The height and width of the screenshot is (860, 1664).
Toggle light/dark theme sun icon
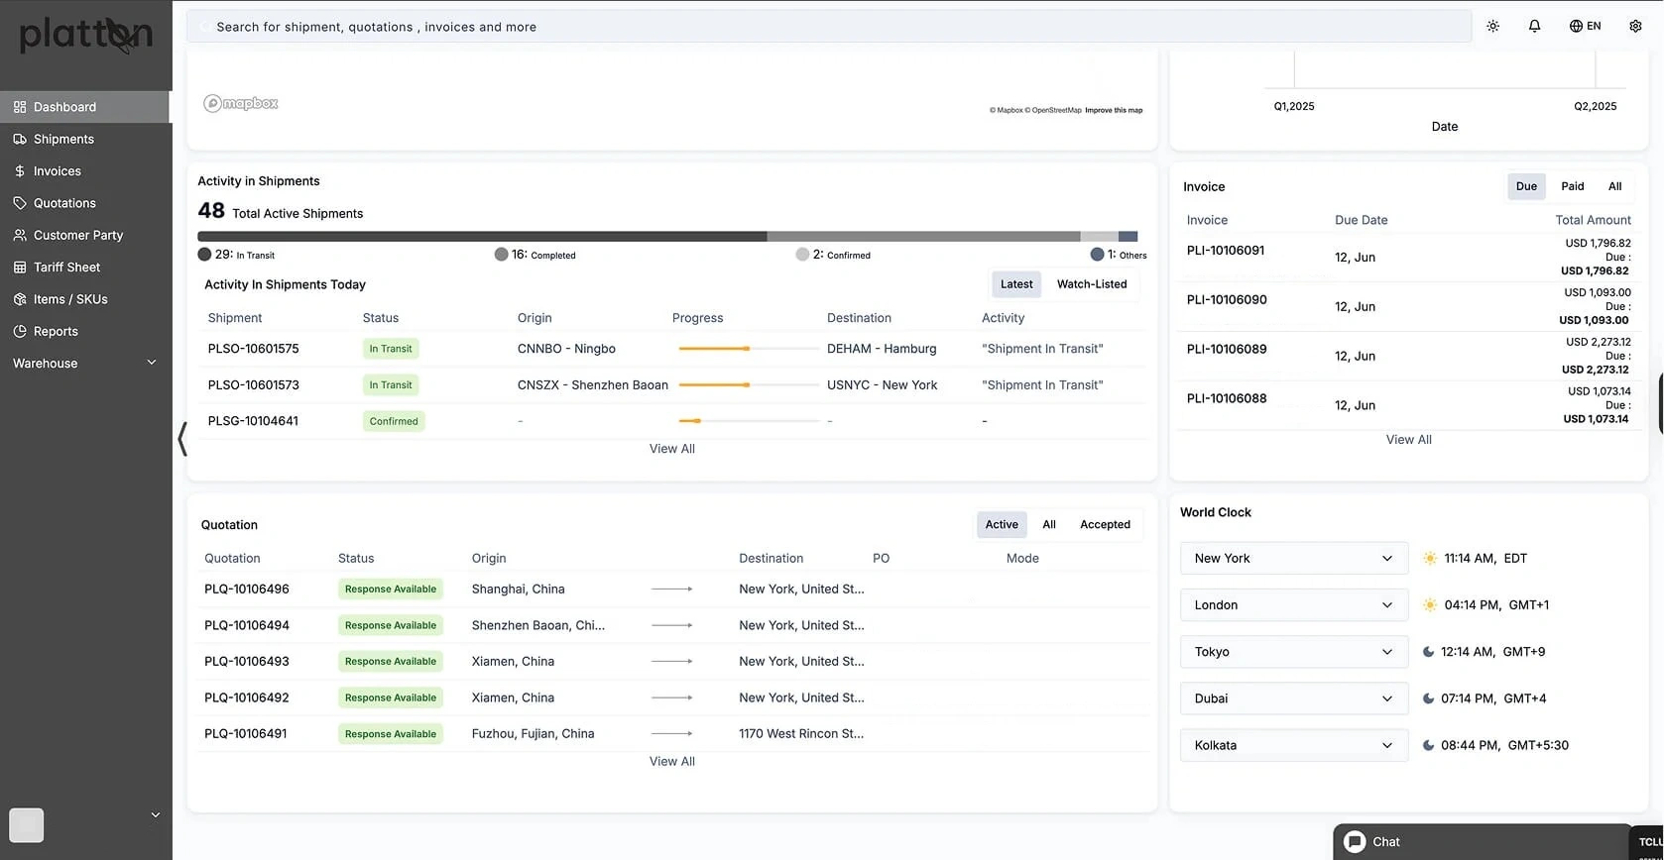(x=1492, y=27)
